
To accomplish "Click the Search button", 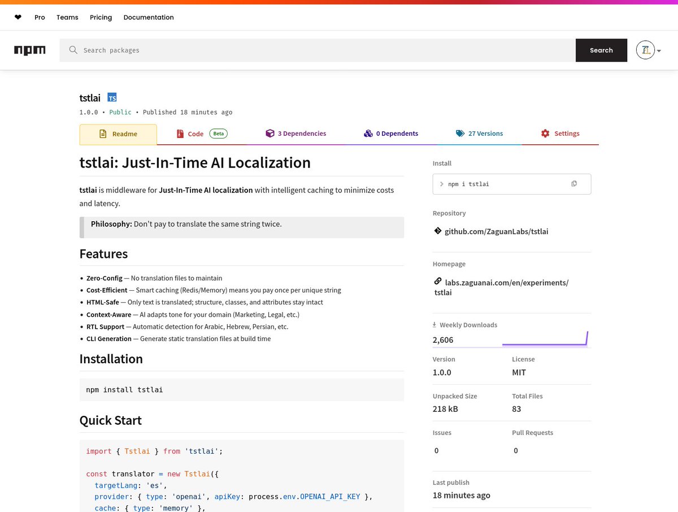I will (x=601, y=50).
